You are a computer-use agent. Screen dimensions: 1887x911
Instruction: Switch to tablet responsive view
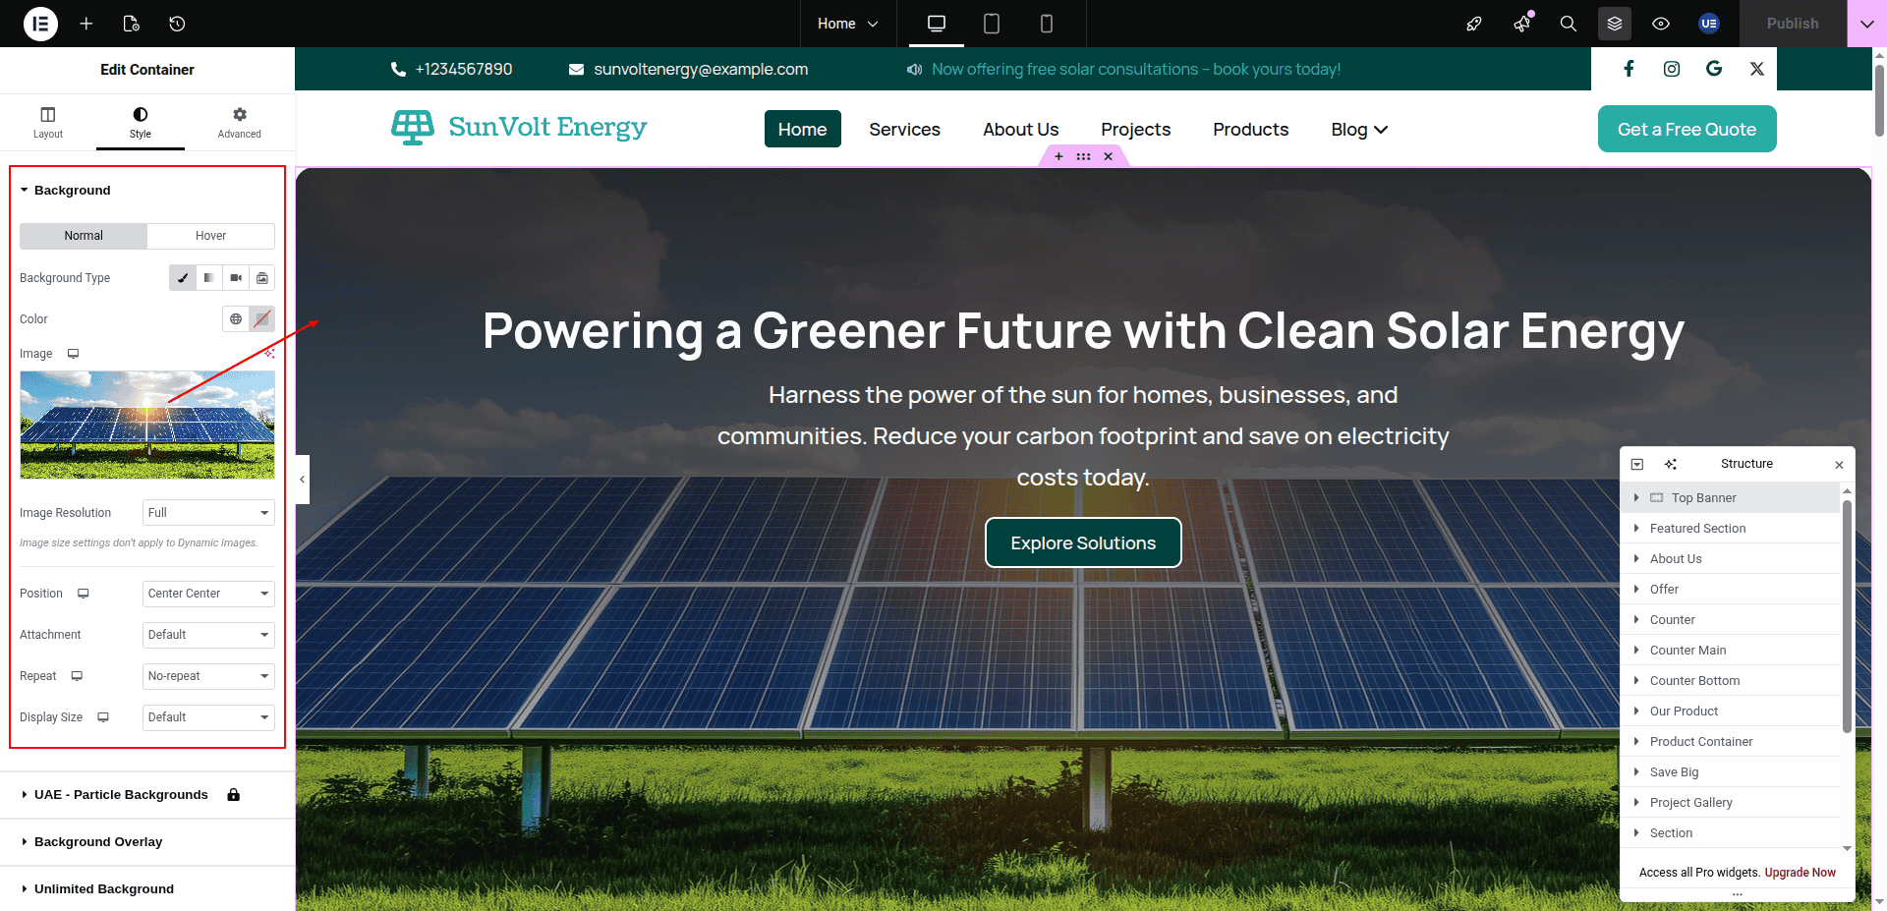click(x=991, y=24)
